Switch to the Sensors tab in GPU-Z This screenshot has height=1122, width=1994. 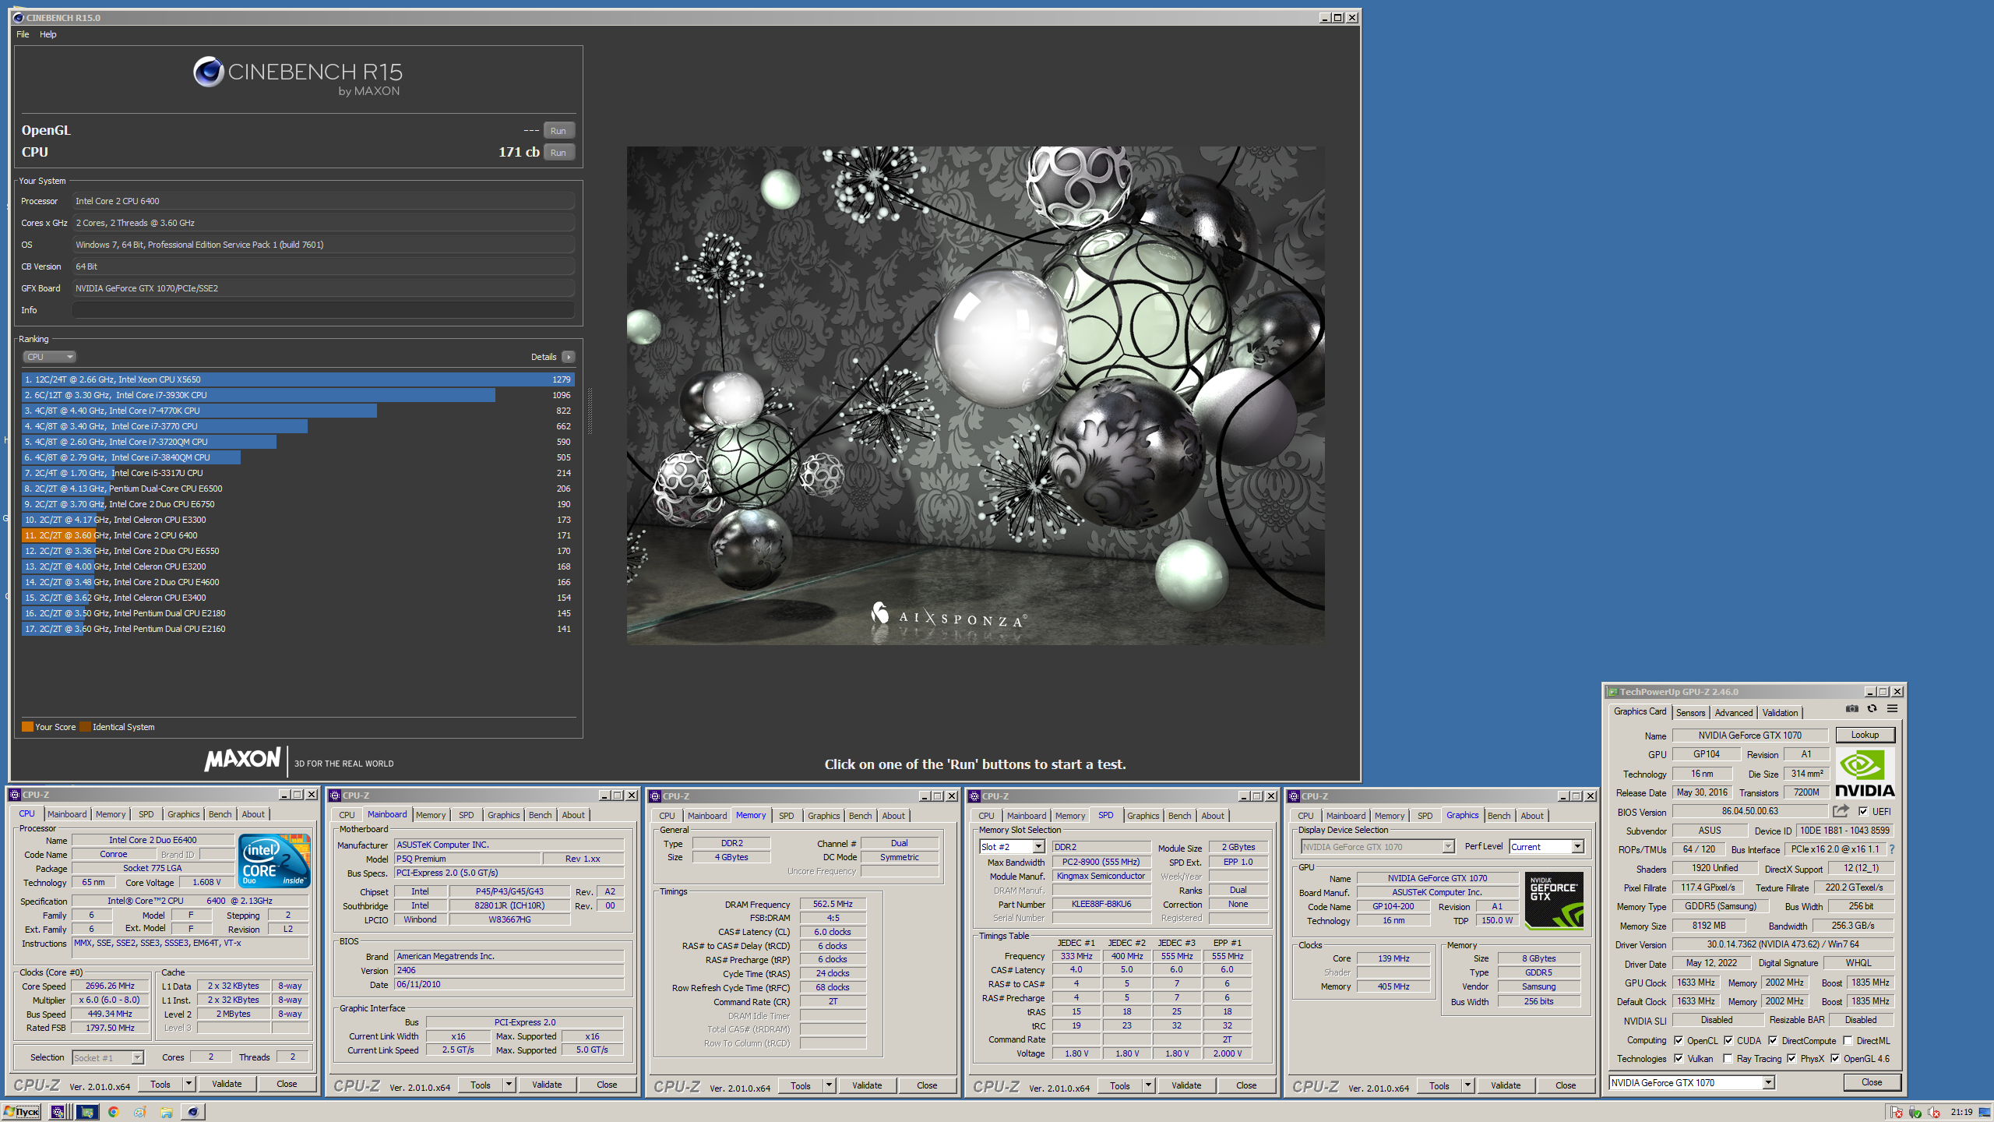pos(1690,713)
